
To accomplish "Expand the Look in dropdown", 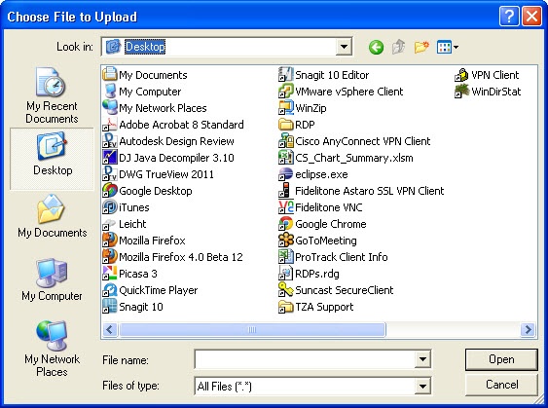I will point(344,47).
